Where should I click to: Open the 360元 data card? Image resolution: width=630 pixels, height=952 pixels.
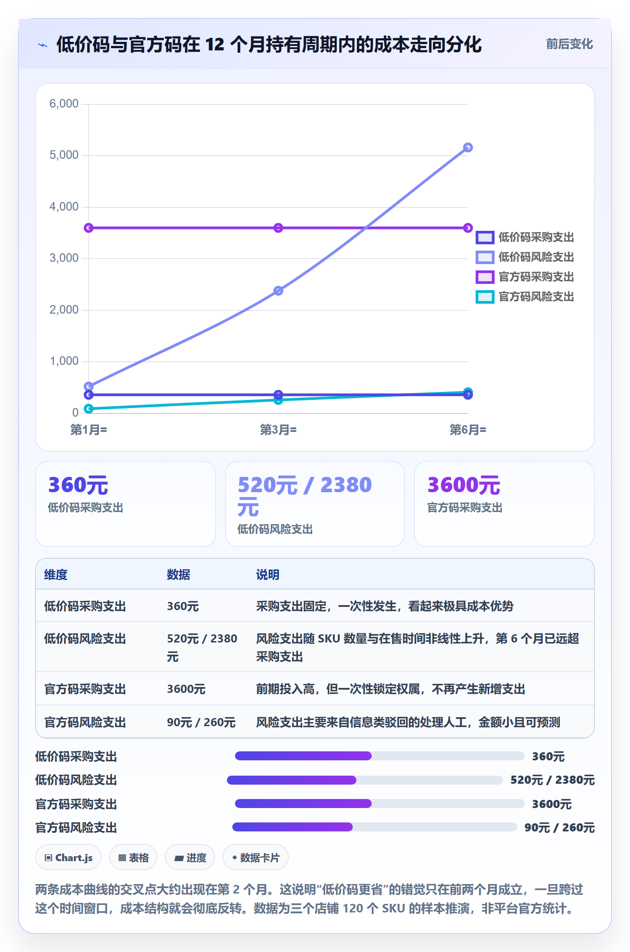126,504
